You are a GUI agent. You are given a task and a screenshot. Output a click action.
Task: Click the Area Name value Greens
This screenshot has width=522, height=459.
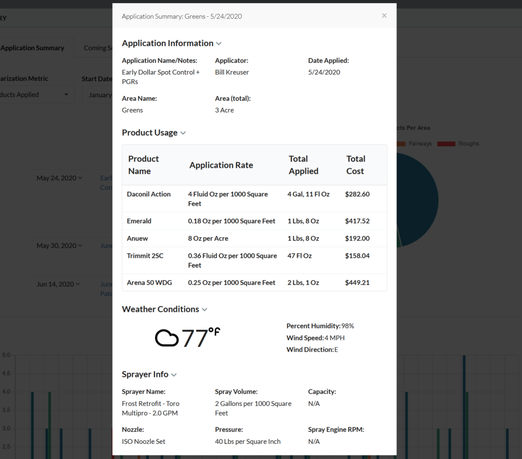click(132, 110)
